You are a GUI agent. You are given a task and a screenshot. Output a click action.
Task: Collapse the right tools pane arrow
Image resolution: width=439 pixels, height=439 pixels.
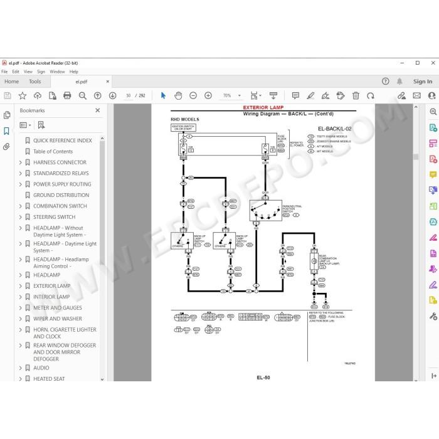point(434,376)
